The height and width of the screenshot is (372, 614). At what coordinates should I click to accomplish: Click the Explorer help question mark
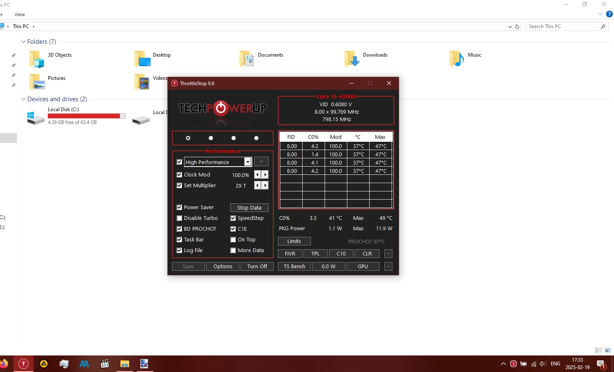click(609, 14)
